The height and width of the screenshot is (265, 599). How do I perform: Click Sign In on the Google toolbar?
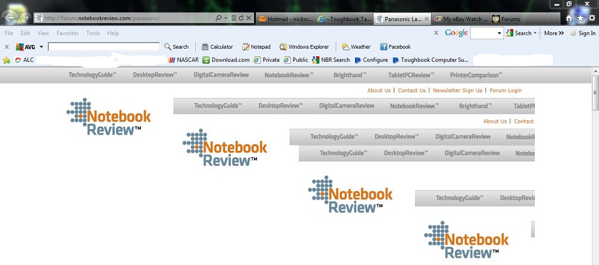(x=583, y=33)
